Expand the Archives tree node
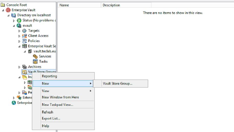The height and width of the screenshot is (132, 234). tap(19, 67)
